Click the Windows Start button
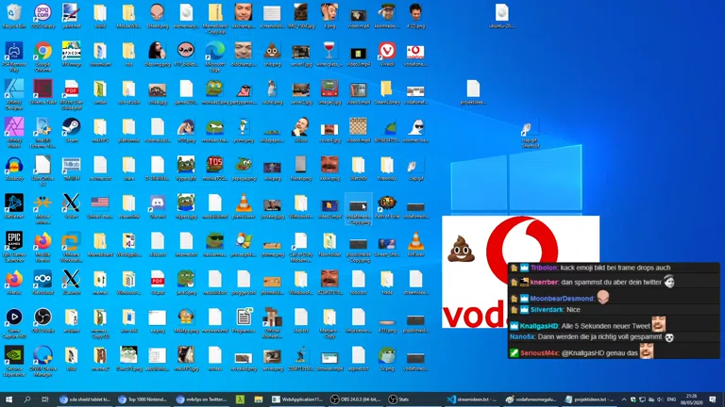The width and height of the screenshot is (725, 407). point(8,399)
